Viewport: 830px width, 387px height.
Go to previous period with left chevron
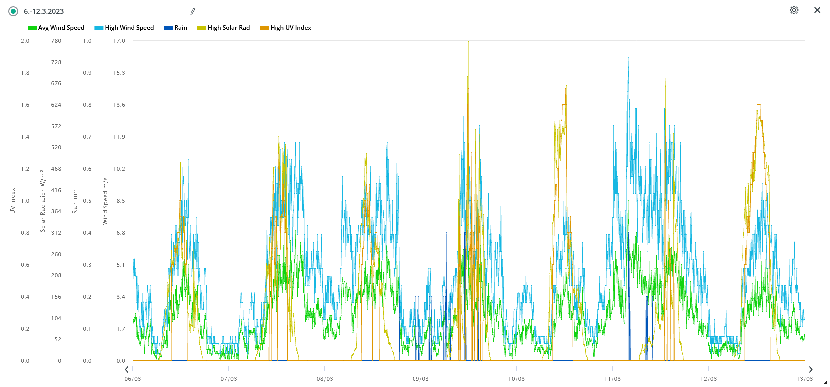click(127, 369)
